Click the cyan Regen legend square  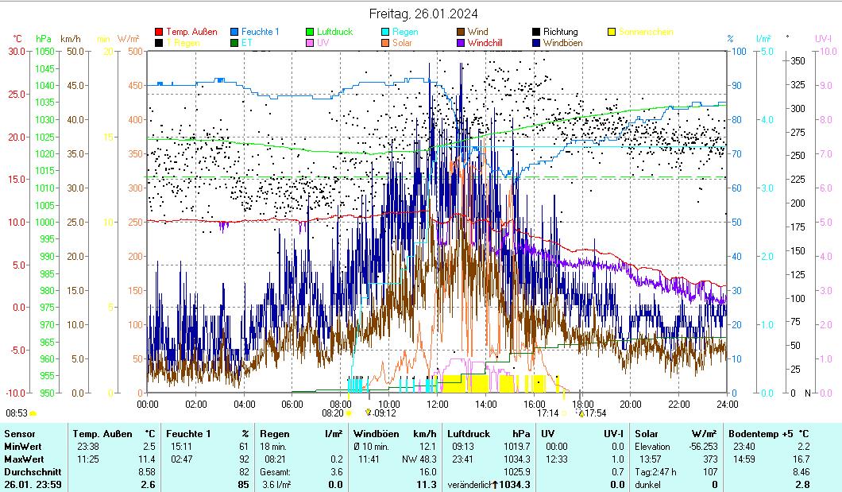[x=386, y=32]
